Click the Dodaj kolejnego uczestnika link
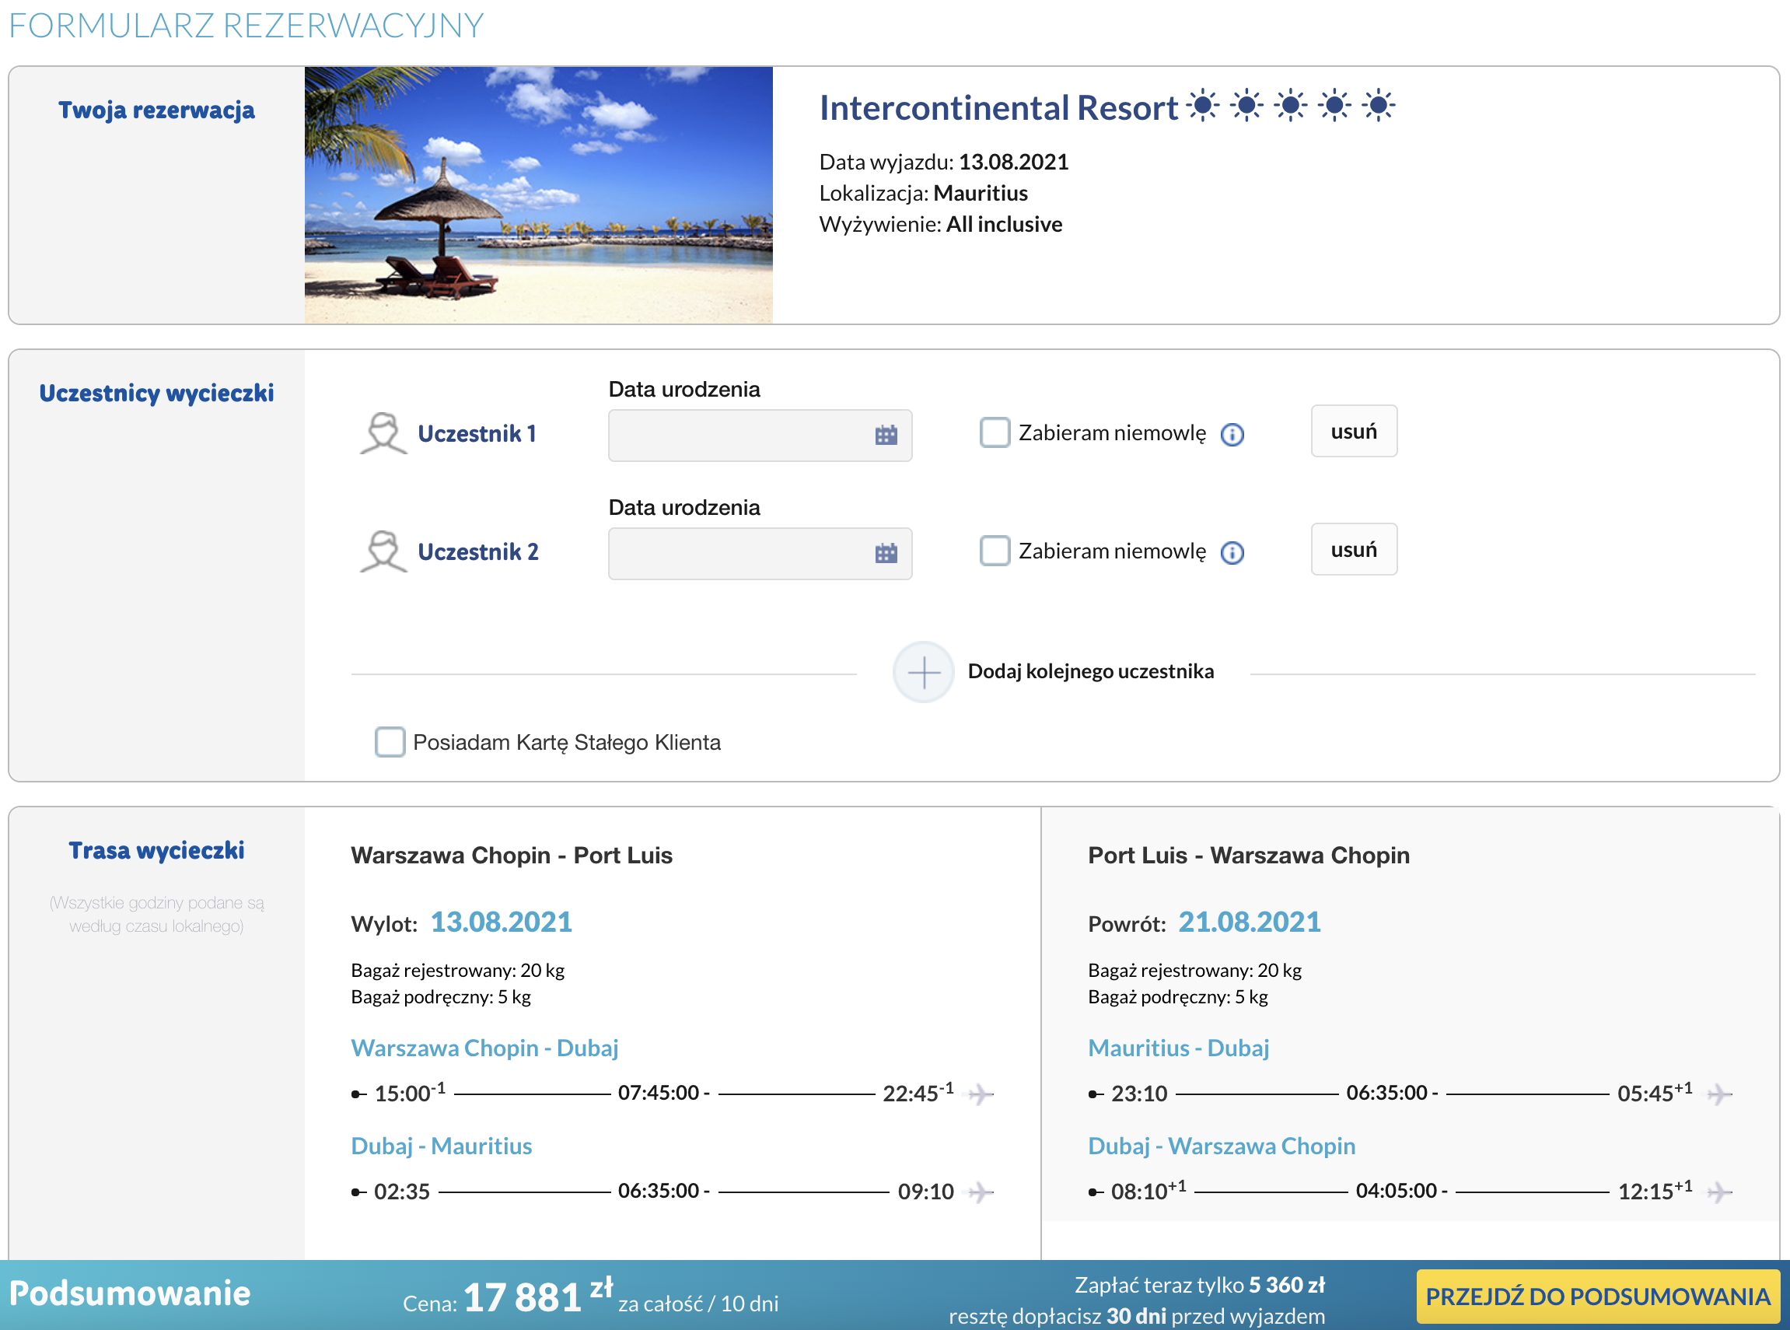 pos(1091,671)
